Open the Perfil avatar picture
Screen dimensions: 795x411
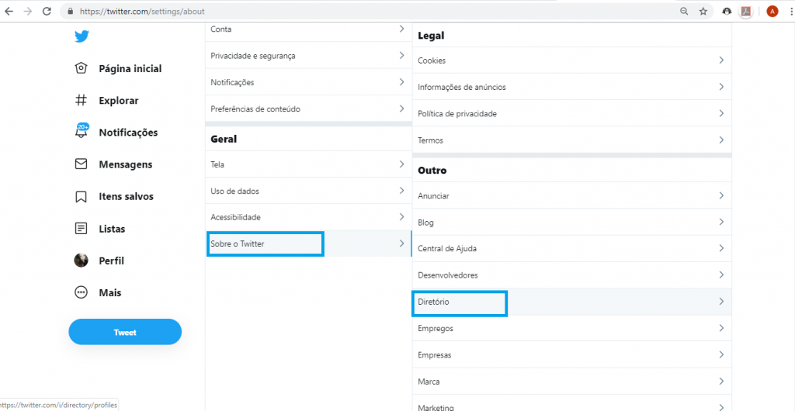[81, 261]
